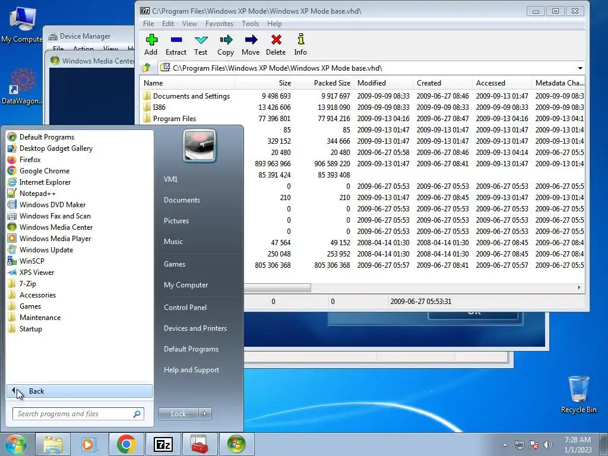This screenshot has width=608, height=456.
Task: Open the shutdown options arrow beside Lock
Action: pos(205,414)
